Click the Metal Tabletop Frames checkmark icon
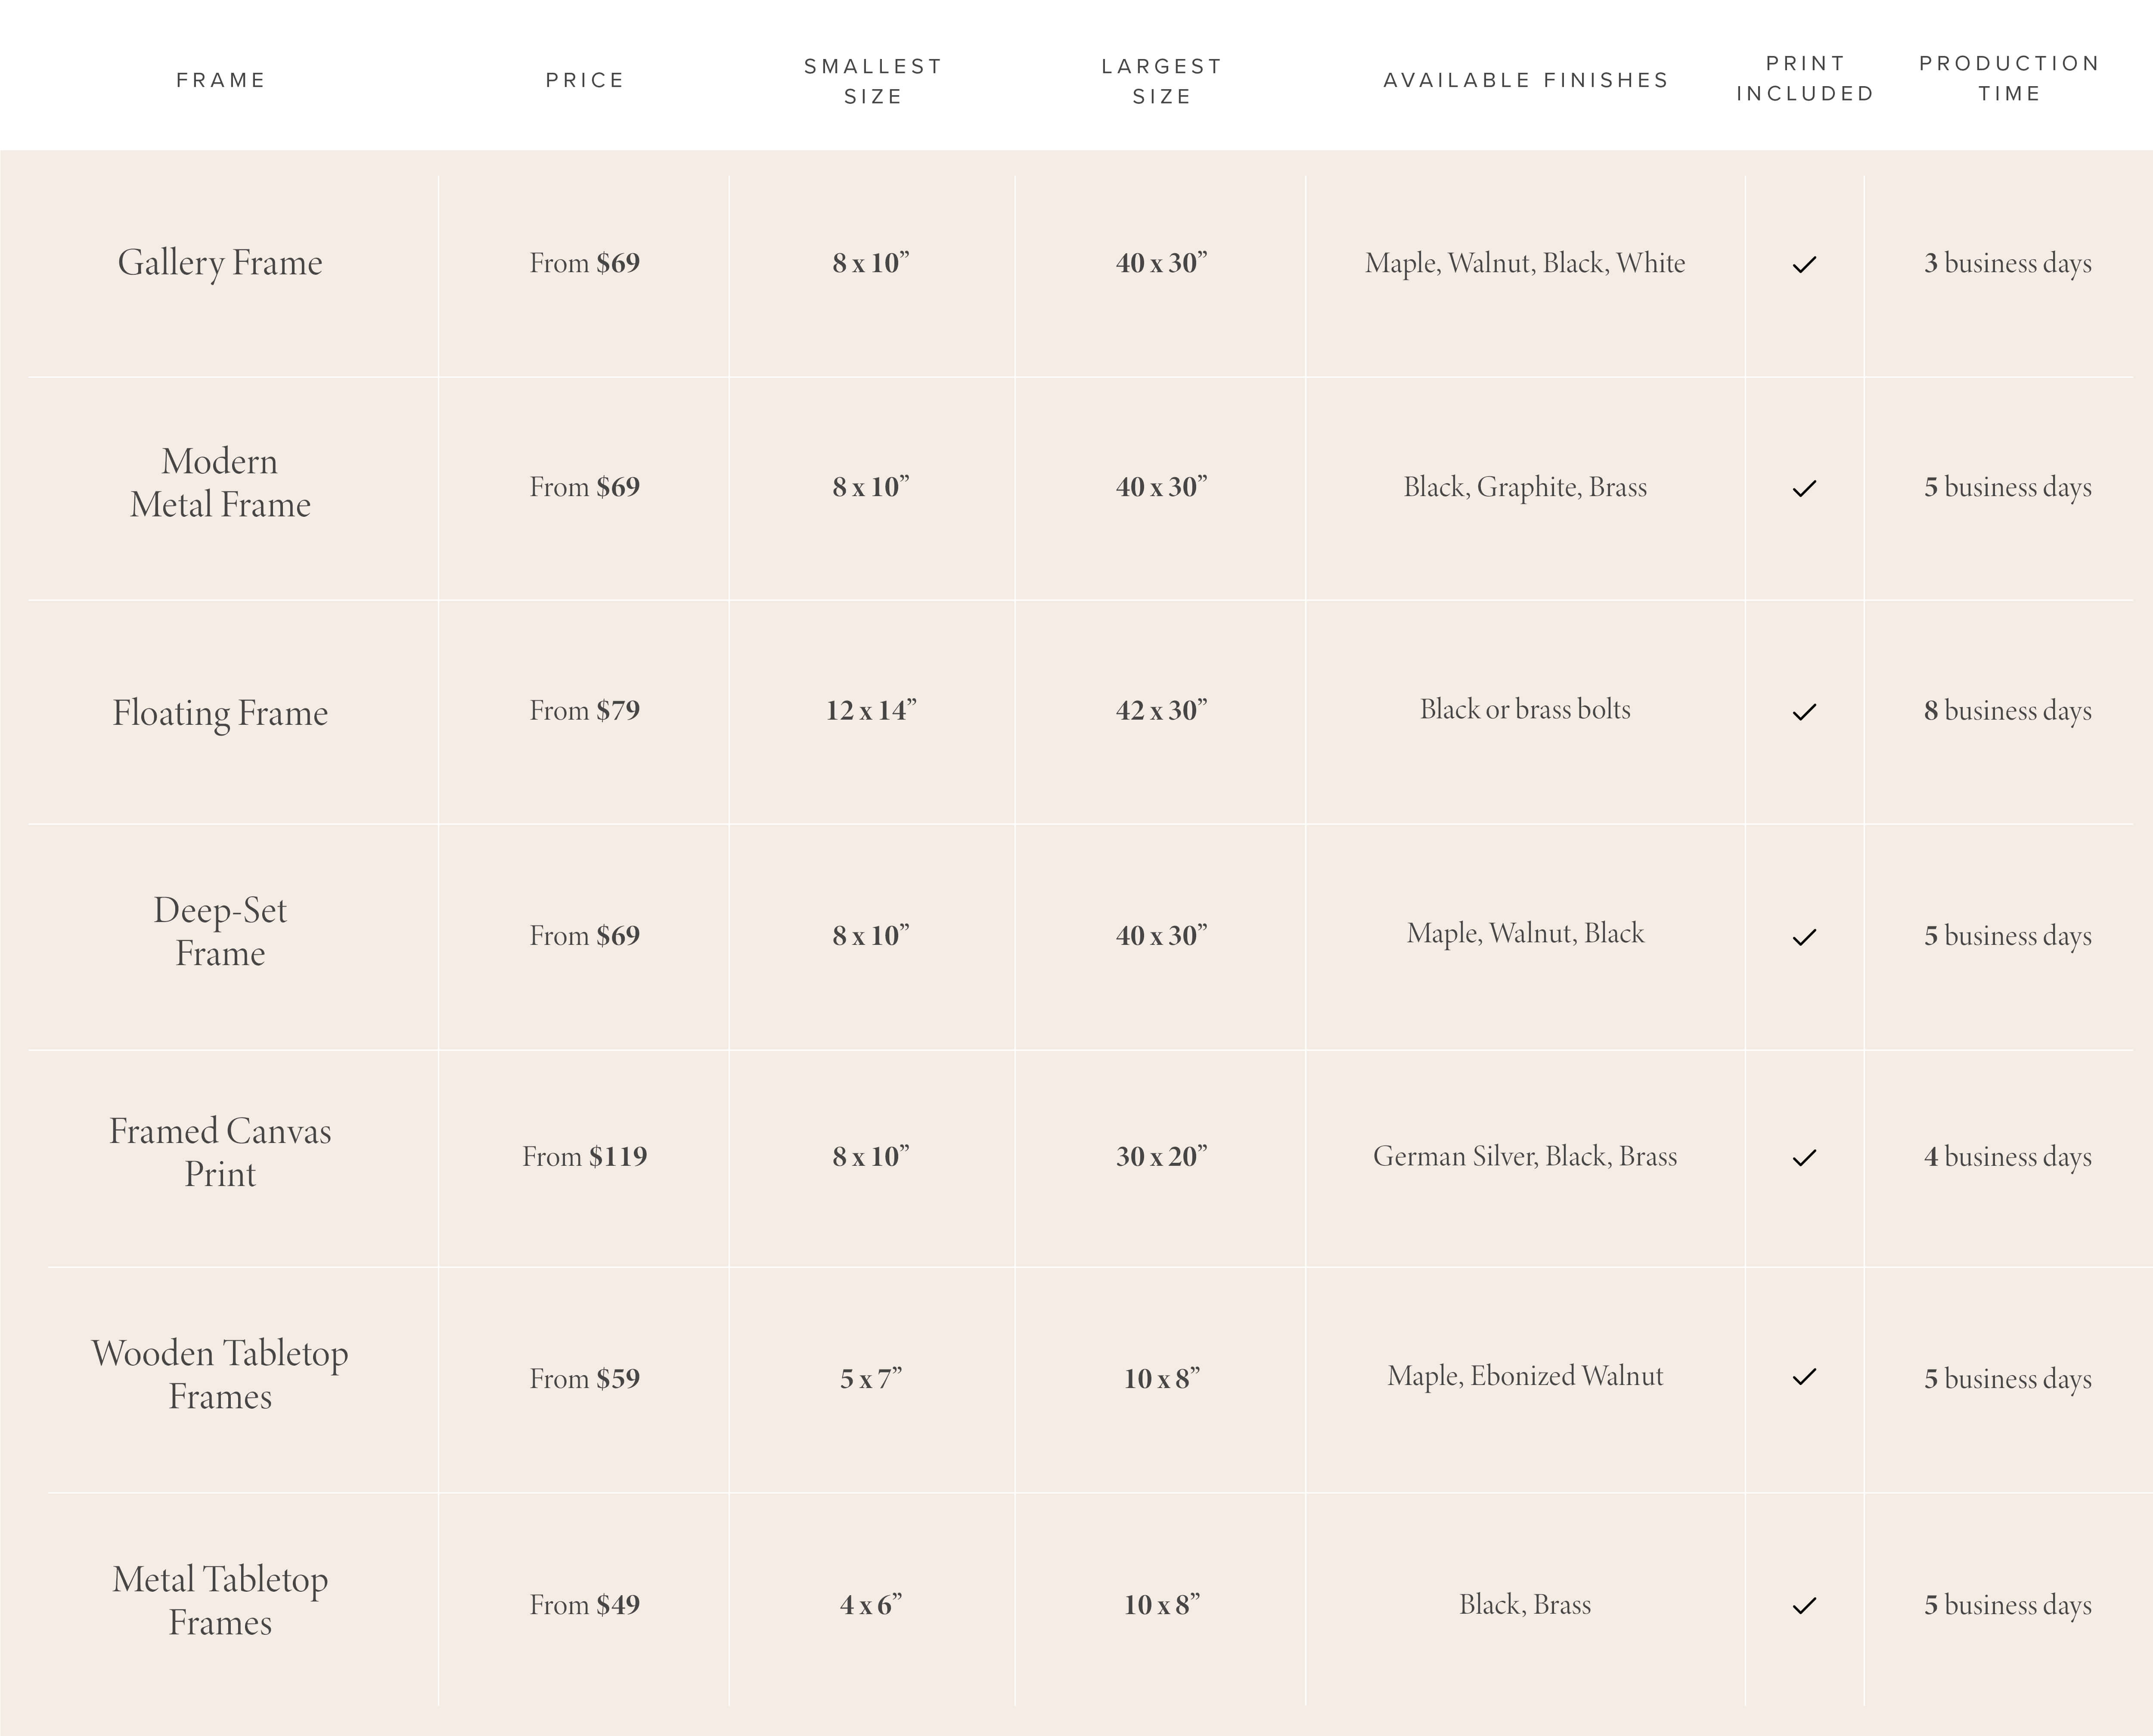This screenshot has width=2153, height=1736. pos(1804,1606)
